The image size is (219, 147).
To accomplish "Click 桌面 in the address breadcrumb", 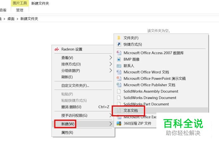I will tap(11, 19).
